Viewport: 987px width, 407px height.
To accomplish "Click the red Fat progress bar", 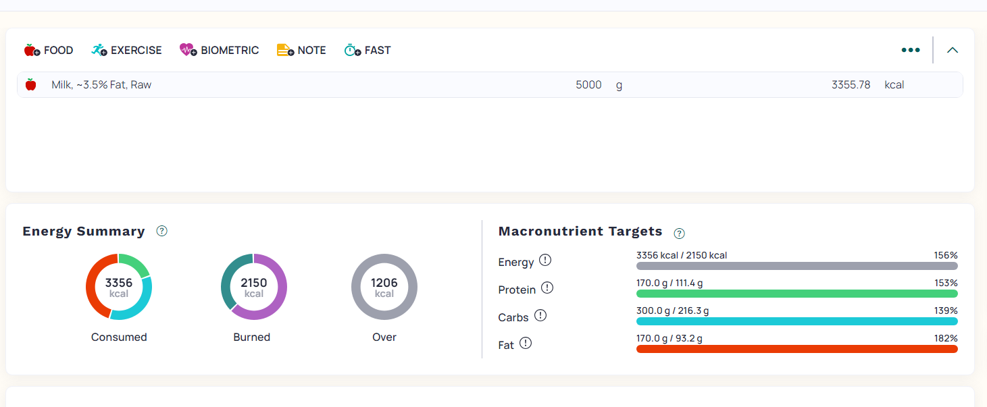I will click(797, 349).
